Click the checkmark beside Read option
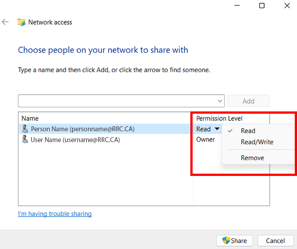Screen dimensions: 297x249 [x=230, y=131]
